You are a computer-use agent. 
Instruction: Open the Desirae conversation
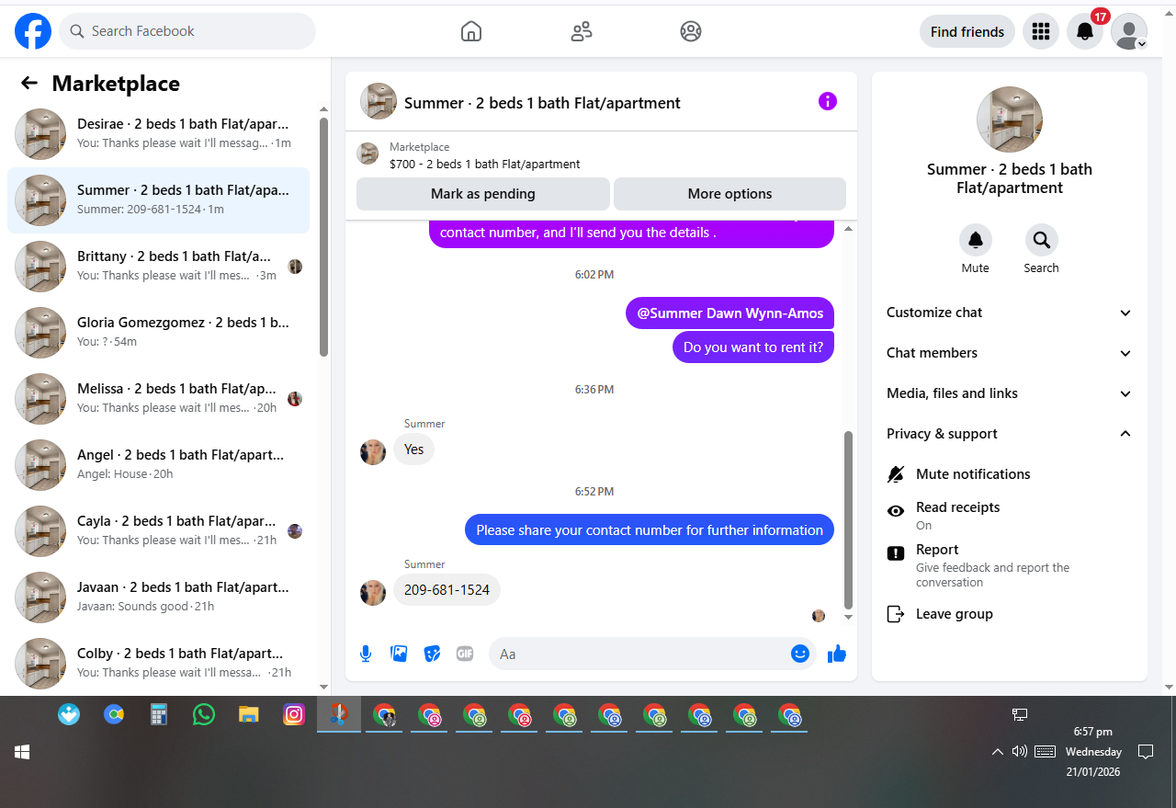pos(158,134)
